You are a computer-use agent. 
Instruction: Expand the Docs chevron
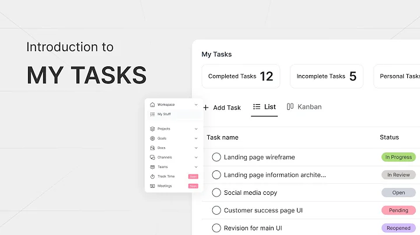(196, 148)
